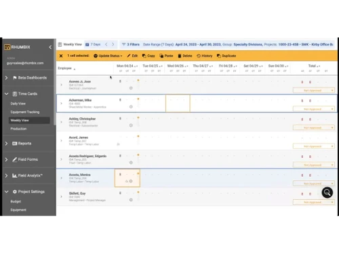Click Edit in selection toolbar
339x254 pixels.
(x=132, y=56)
